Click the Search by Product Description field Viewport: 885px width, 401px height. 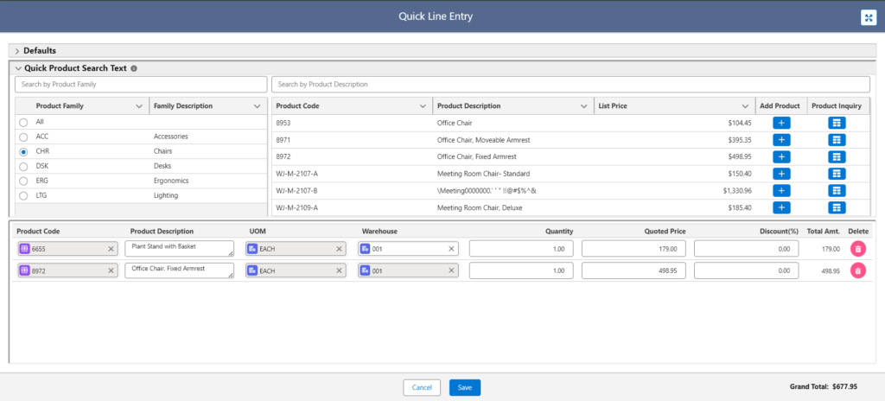tap(570, 85)
